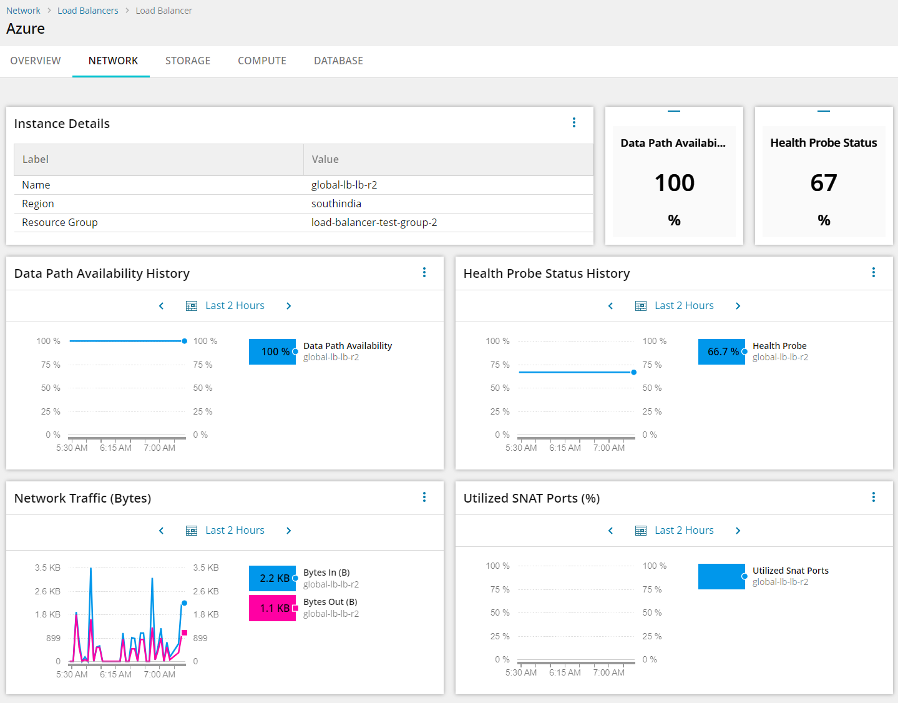The image size is (898, 703).
Task: Toggle Utilized Snat Ports legend swatch
Action: click(x=722, y=576)
